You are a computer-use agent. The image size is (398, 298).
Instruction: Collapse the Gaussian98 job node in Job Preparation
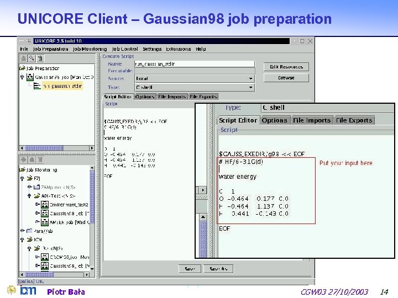(22, 77)
